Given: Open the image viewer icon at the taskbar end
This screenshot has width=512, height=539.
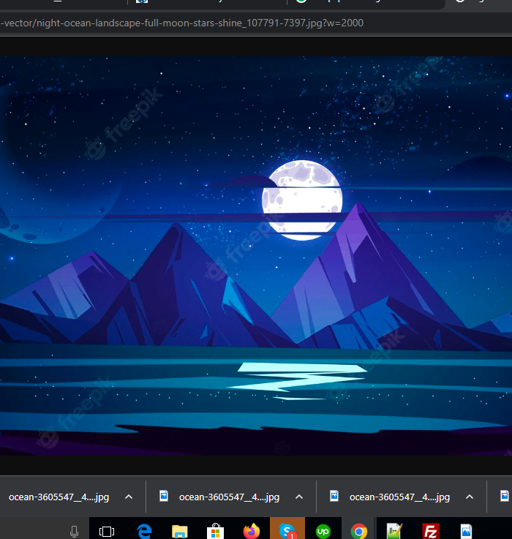Looking at the screenshot, I should click(x=466, y=532).
